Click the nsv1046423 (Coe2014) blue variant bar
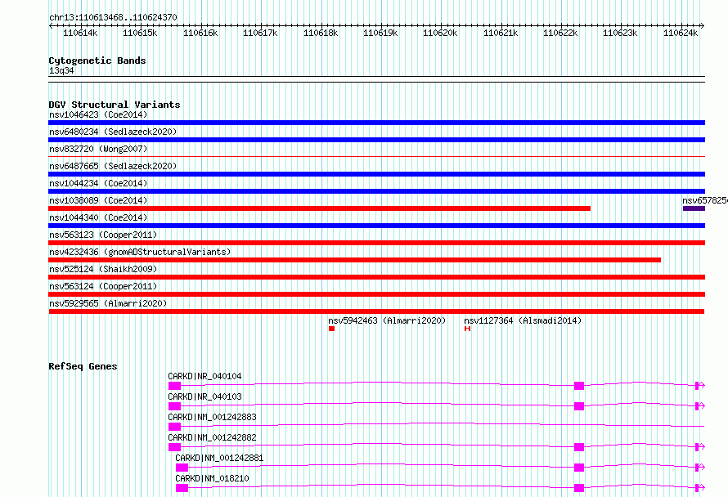The image size is (728, 497). tap(376, 123)
